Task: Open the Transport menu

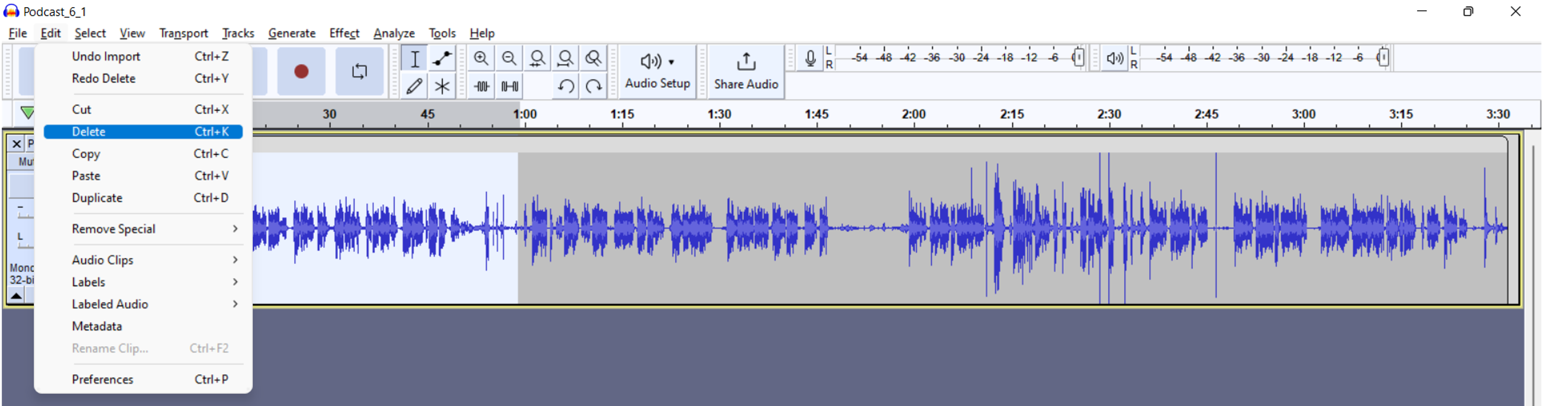Action: (183, 33)
